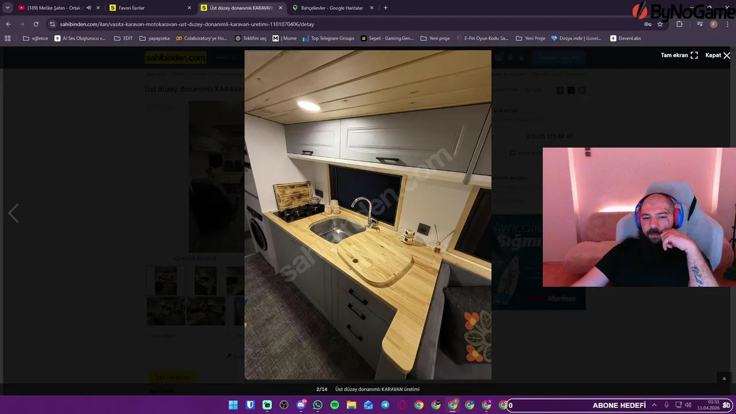
Task: Enter full screen via Tam ekran
Action: (x=679, y=55)
